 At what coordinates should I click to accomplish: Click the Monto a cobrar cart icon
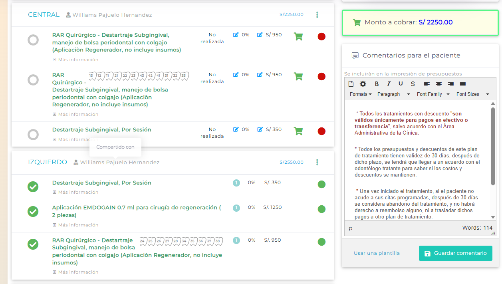(x=357, y=22)
